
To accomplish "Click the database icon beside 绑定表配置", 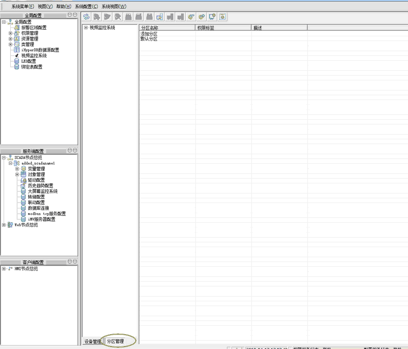I will (x=17, y=67).
